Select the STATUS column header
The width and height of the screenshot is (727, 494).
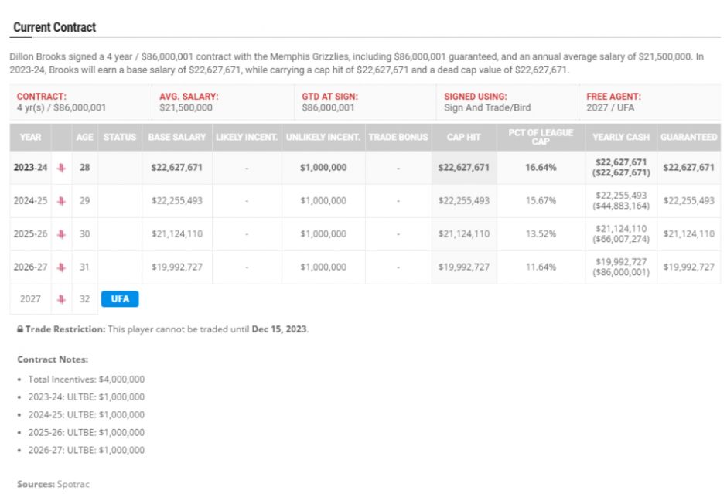(120, 137)
